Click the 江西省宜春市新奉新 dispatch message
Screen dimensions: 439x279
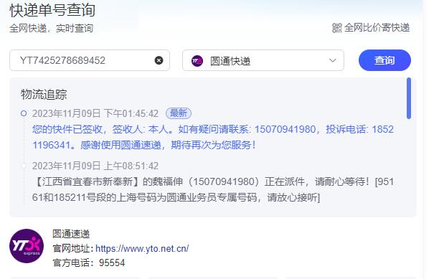(213, 189)
